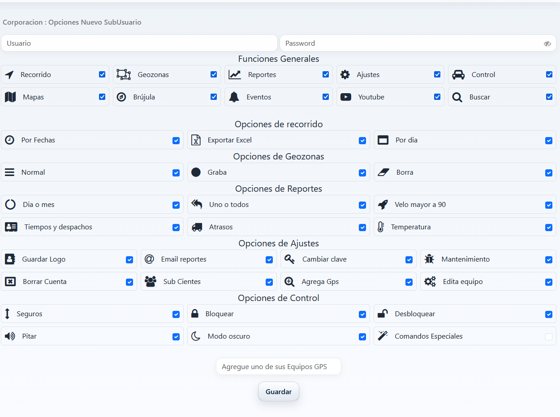Toggle the Agrega Gps checkbox
The image size is (560, 417).
(409, 282)
